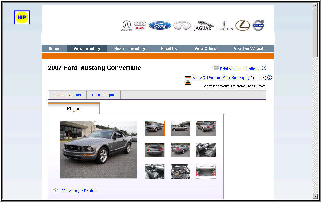The image size is (321, 202).
Task: Select Visit Our Website navigation item
Action: tap(249, 49)
